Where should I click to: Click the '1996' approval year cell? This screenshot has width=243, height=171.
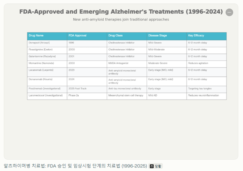coord(87,44)
